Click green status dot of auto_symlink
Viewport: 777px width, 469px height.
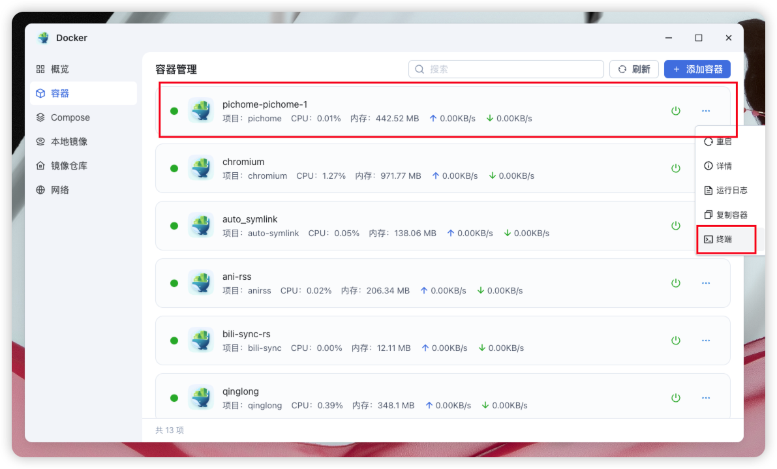pos(174,226)
